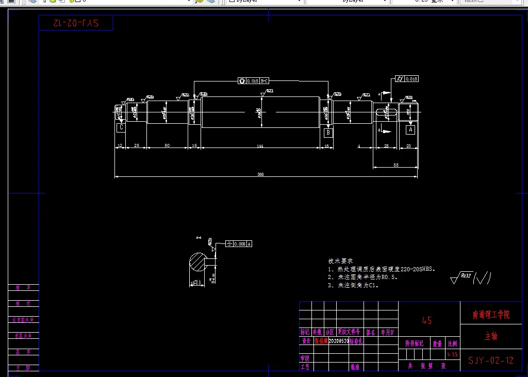Select the 年月日 cell

tap(388, 332)
